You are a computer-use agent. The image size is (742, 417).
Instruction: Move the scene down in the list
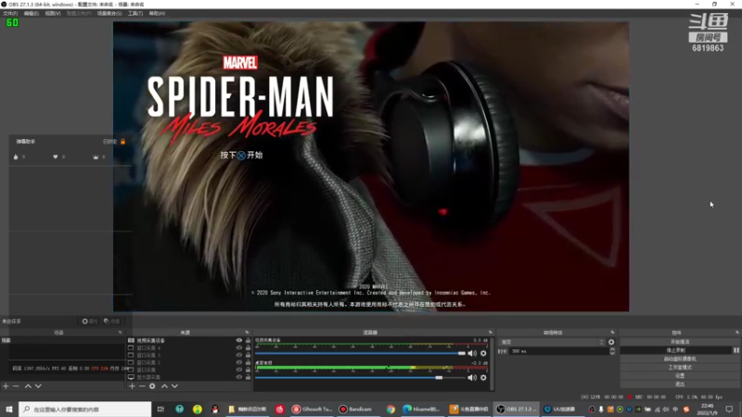(x=38, y=386)
